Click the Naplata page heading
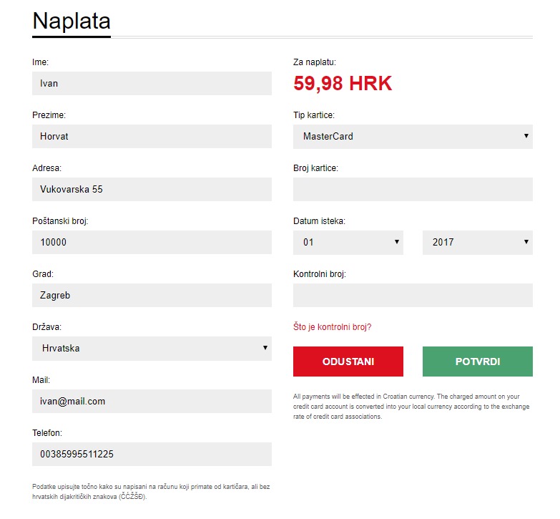This screenshot has width=560, height=519. point(72,21)
